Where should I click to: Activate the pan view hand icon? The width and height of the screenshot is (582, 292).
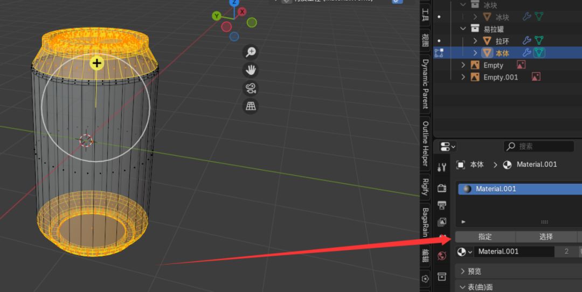(x=251, y=69)
